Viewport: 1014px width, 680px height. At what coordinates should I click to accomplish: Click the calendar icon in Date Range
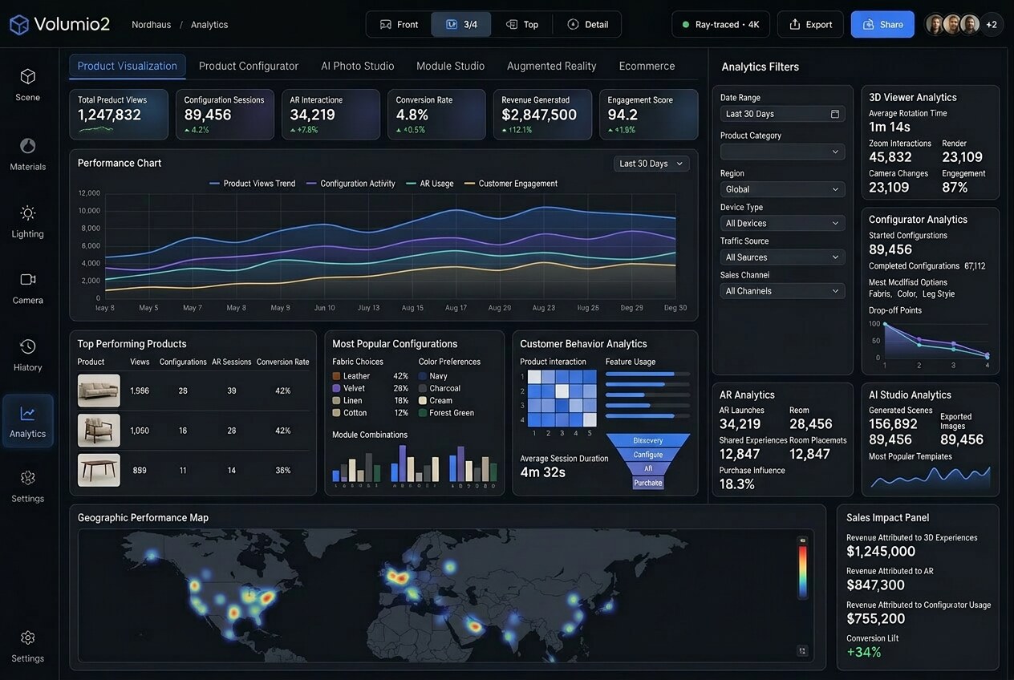(x=835, y=114)
